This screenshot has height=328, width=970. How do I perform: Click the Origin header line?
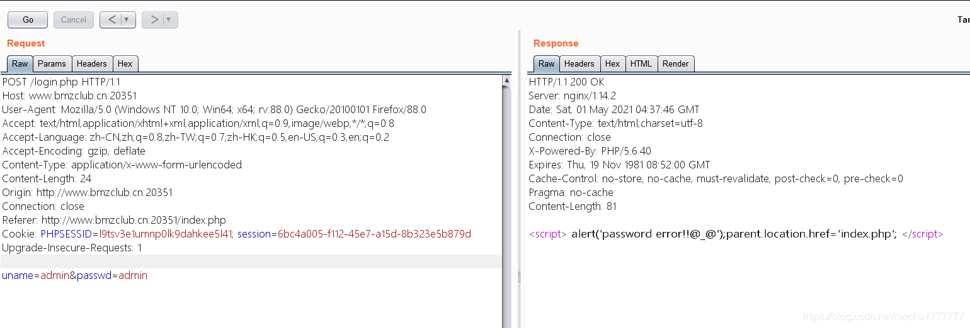(x=88, y=192)
